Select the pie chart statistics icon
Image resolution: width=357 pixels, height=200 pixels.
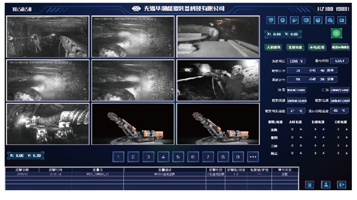point(318,20)
